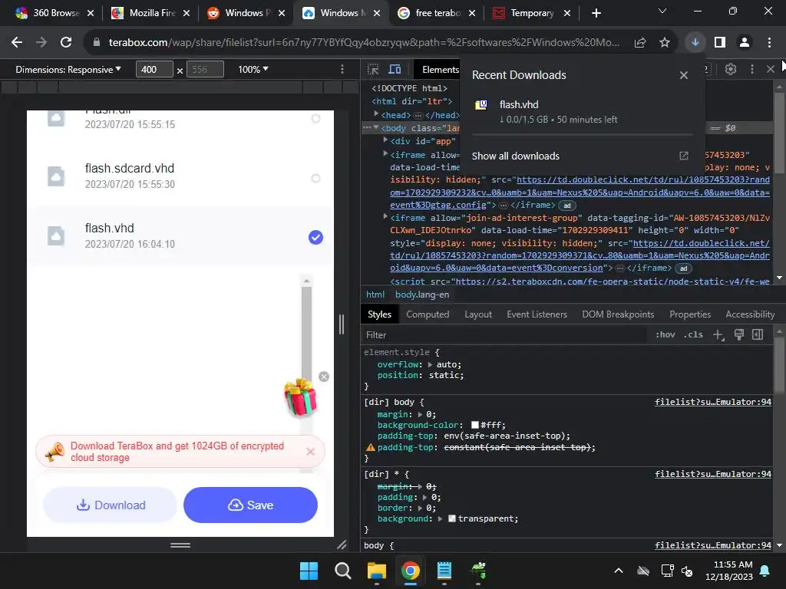This screenshot has height=589, width=786.
Task: Open Windows taskbar search
Action: pos(343,571)
